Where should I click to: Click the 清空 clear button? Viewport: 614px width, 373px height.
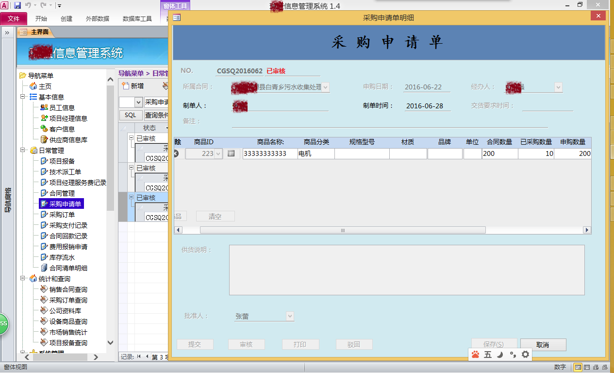[215, 217]
